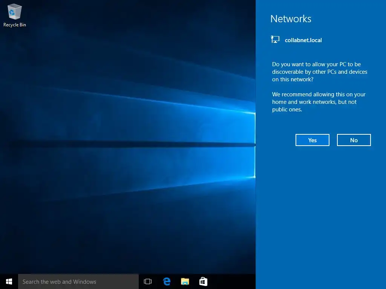Click the collabnet.local network computer icon
386x289 pixels.
[275, 39]
